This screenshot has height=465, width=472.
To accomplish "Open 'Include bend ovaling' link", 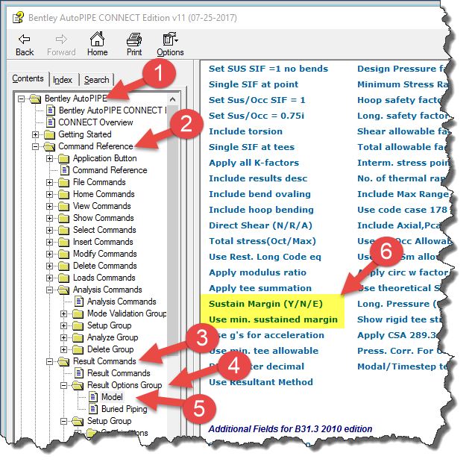I will pos(259,194).
